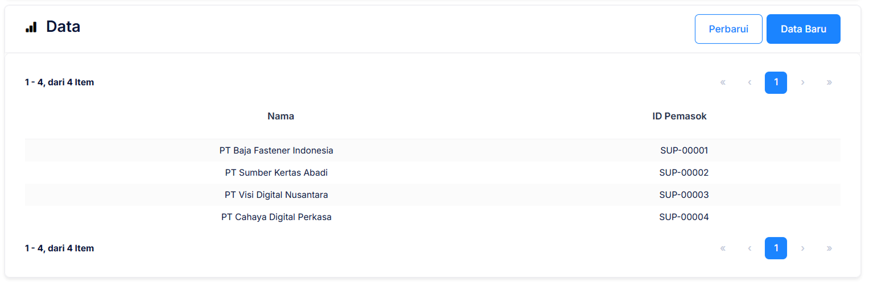Image resolution: width=869 pixels, height=282 pixels.
Task: Sort by the ID Pemasok column header
Action: 679,116
